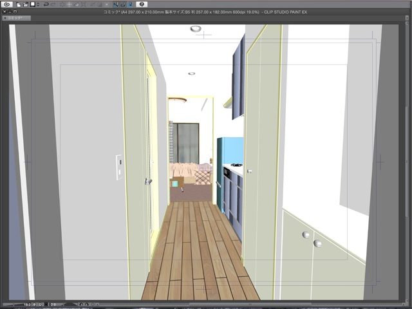Image resolution: width=412 pixels, height=309 pixels.
Task: Zoom out with the status bar zoom-out icon
Action: (34, 304)
